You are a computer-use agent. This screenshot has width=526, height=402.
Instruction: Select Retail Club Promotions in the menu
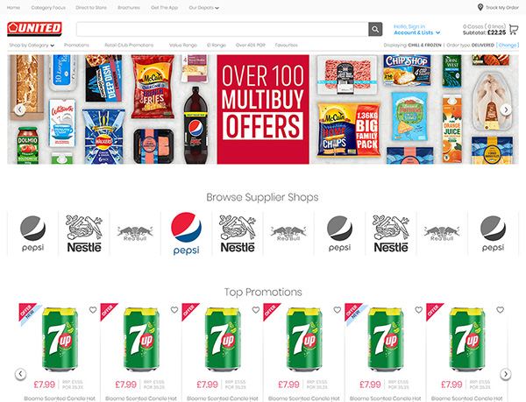(x=129, y=46)
